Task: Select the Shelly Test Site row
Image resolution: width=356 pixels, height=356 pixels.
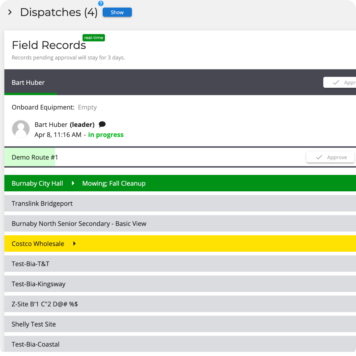Action: (34, 324)
